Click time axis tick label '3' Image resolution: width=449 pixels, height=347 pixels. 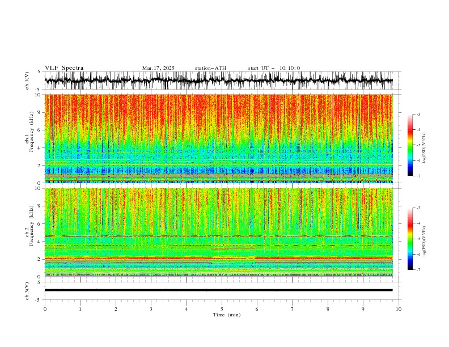click(x=151, y=309)
